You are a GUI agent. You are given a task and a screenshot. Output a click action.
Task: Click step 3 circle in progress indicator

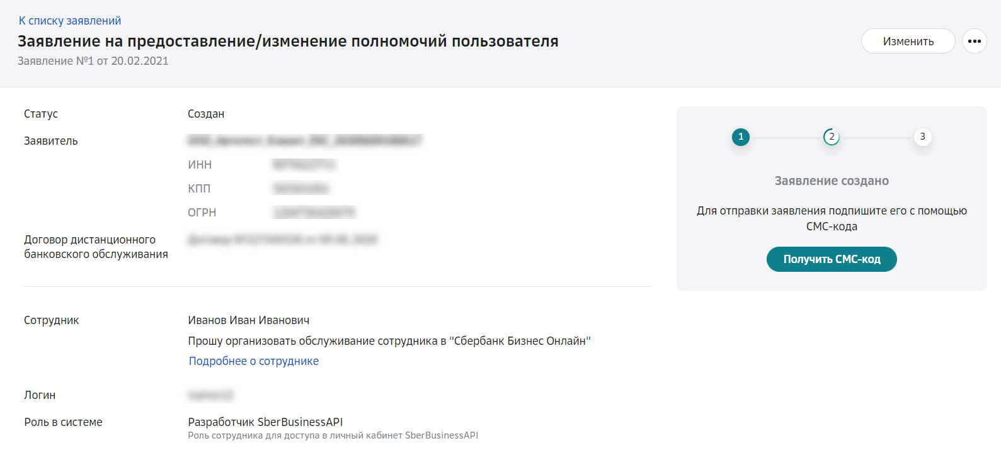pyautogui.click(x=922, y=137)
